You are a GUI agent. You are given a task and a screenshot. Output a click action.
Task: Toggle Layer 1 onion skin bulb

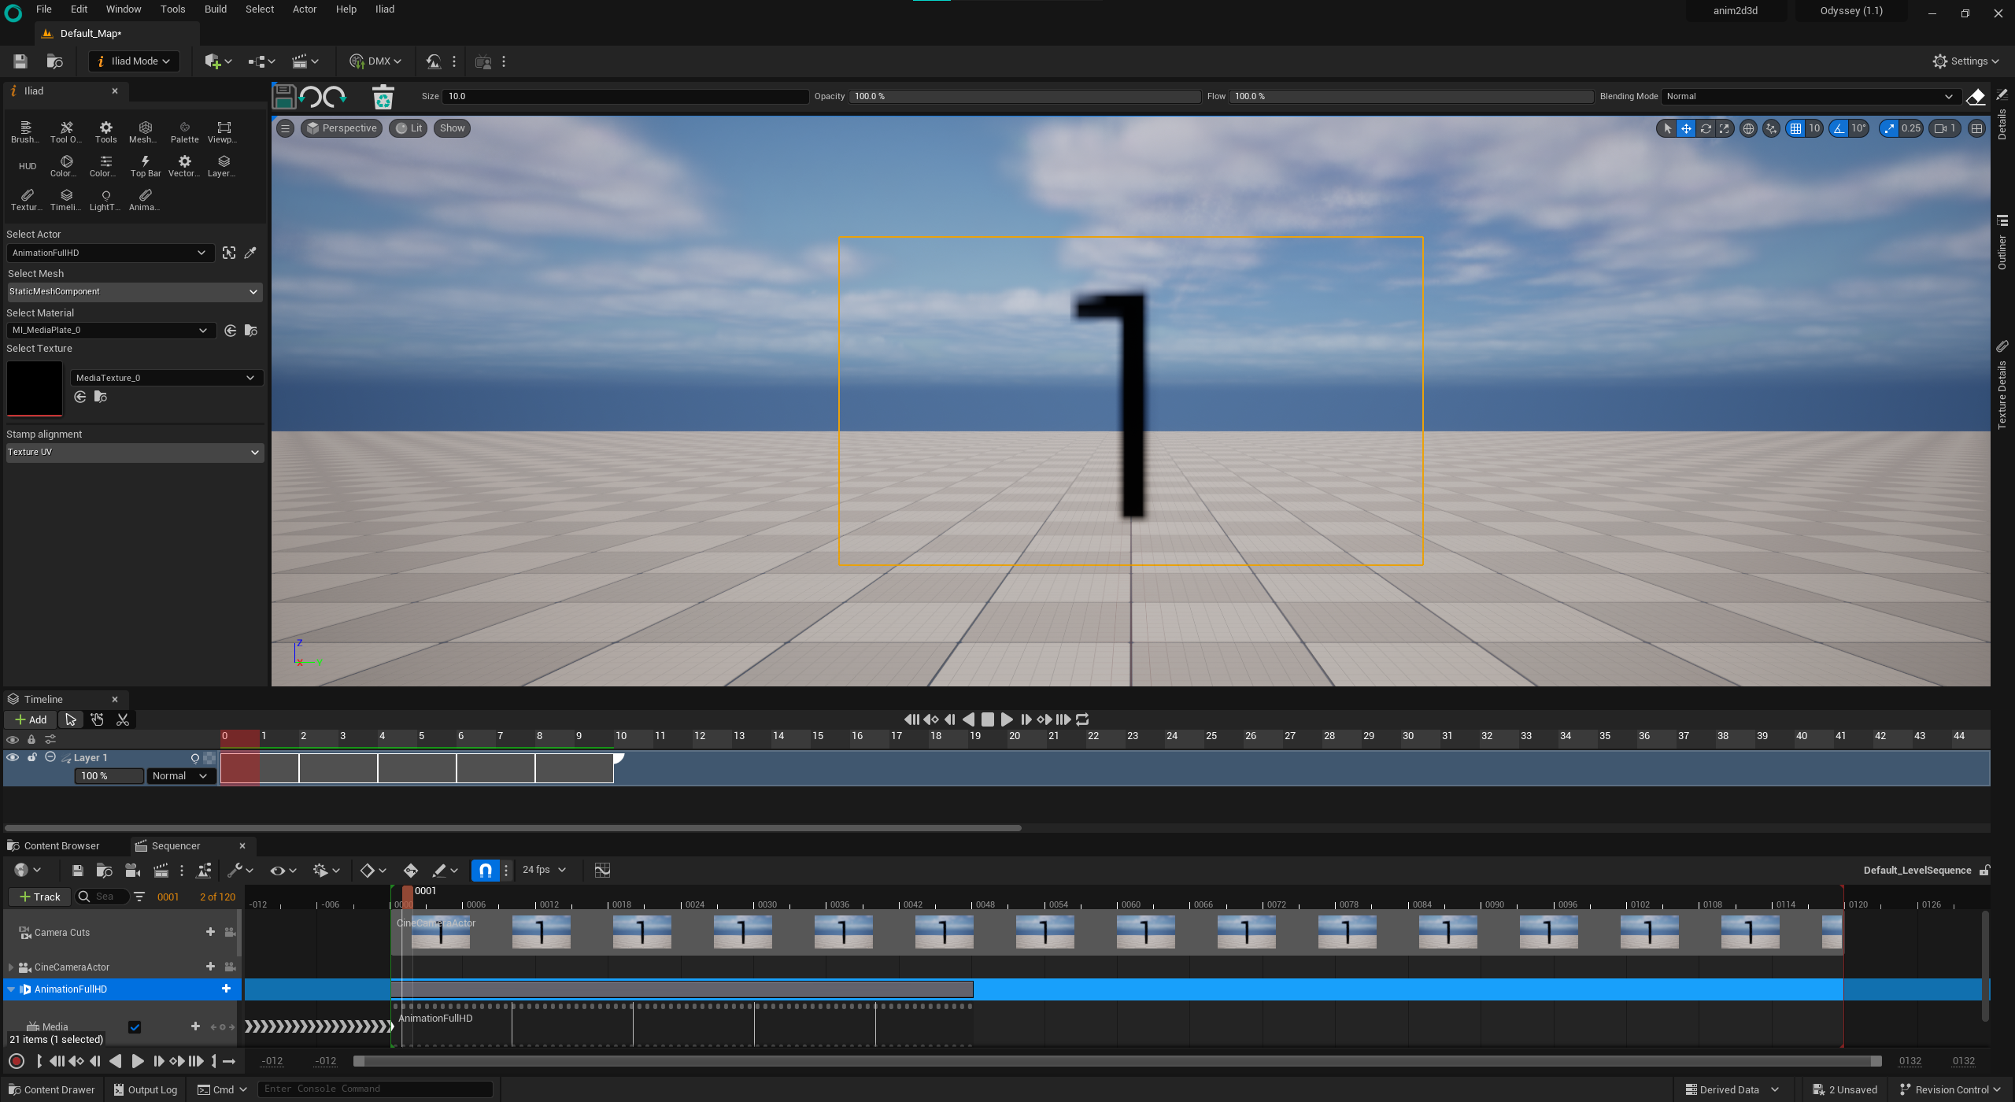195,758
